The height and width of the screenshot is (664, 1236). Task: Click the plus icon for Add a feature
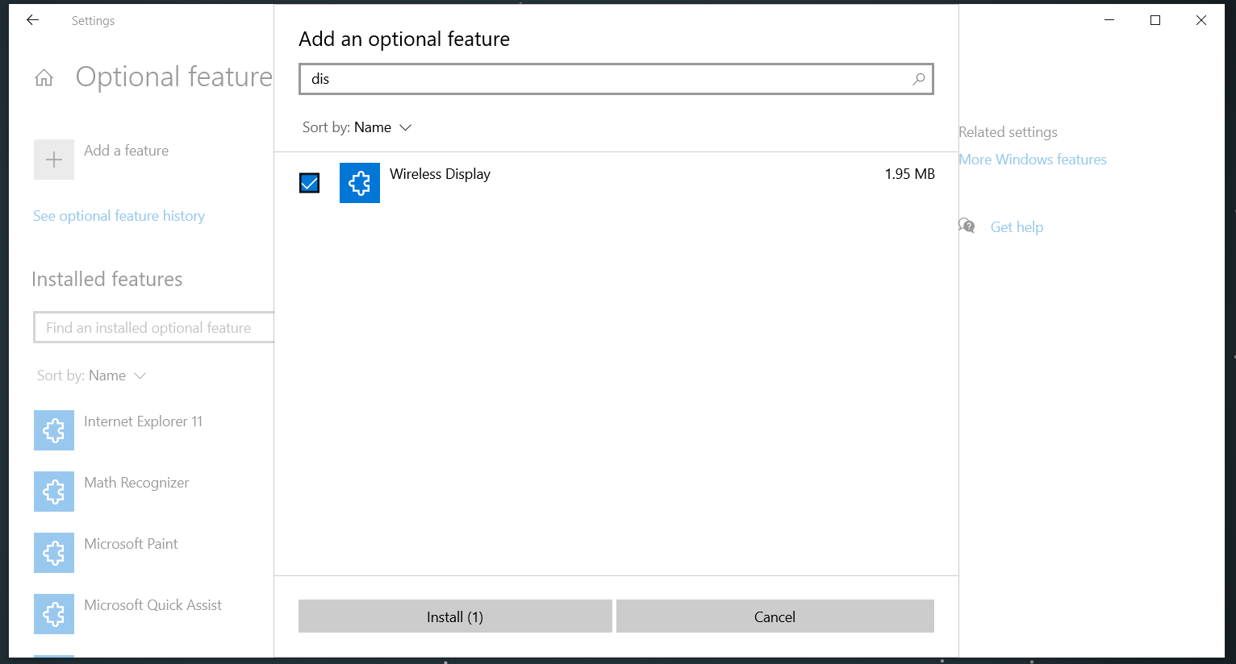54,160
